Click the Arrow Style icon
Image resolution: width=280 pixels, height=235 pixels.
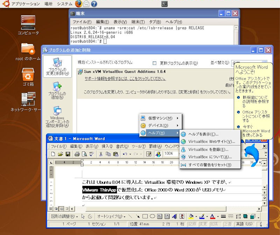[238, 216]
